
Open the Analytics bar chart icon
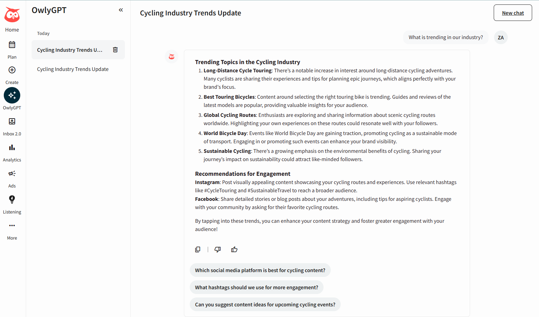coord(12,148)
